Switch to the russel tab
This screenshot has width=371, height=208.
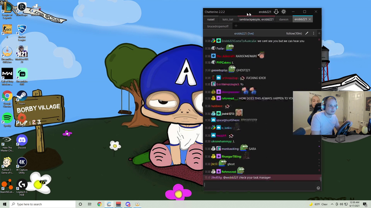(210, 19)
